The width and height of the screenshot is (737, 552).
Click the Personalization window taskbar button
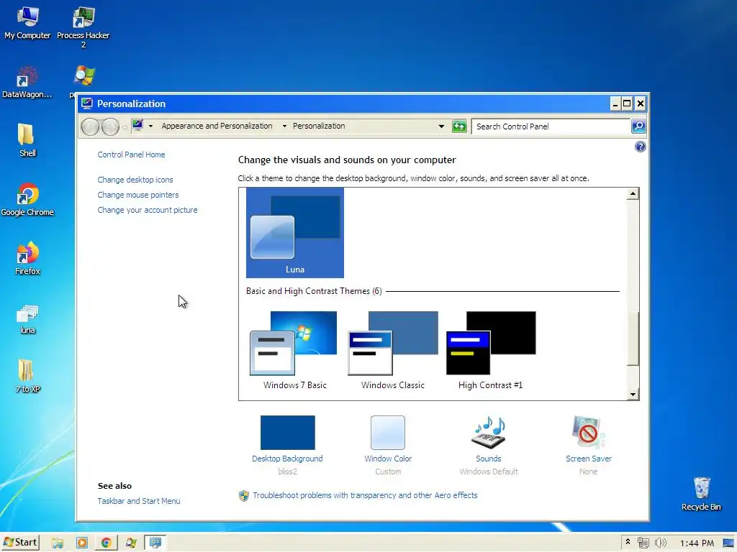tap(155, 543)
